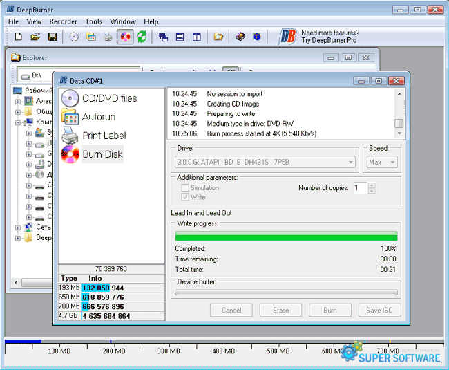The height and width of the screenshot is (370, 449).
Task: Click the Burn button
Action: pyautogui.click(x=330, y=310)
